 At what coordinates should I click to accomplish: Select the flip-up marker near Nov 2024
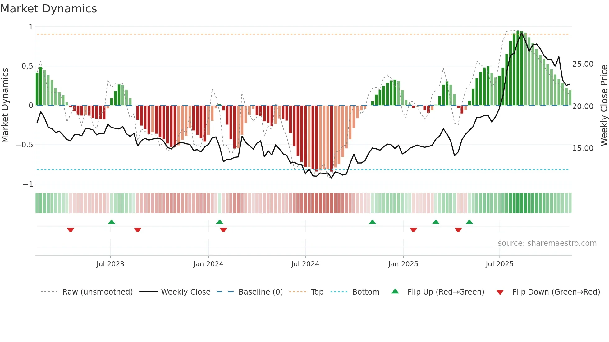pos(373,222)
